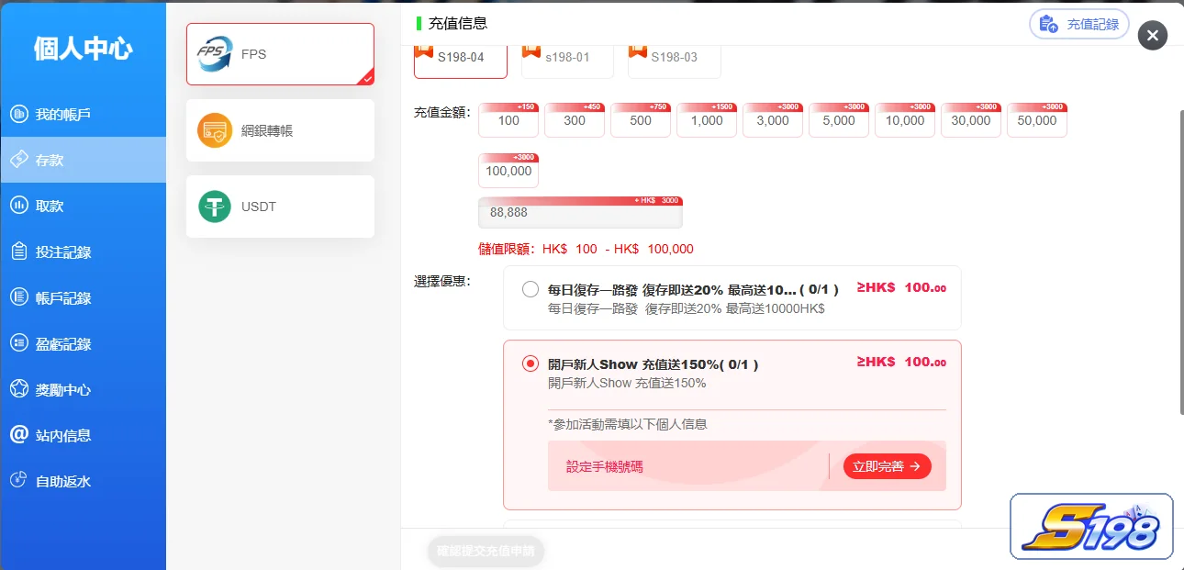Click the 盈虧記錄 icon
Image resolution: width=1184 pixels, height=570 pixels.
pos(18,343)
